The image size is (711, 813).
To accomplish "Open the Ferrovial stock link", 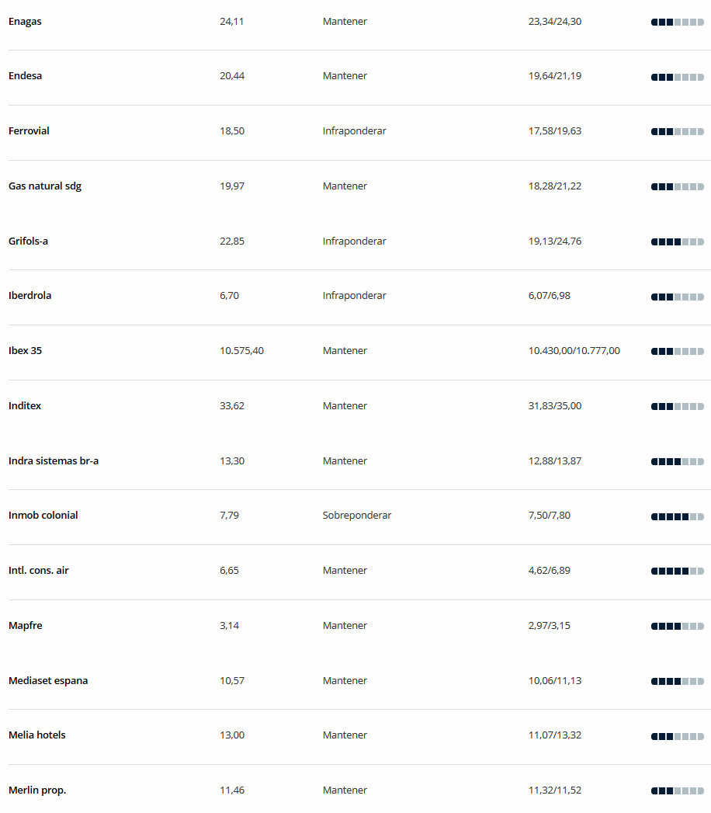I will click(x=29, y=130).
